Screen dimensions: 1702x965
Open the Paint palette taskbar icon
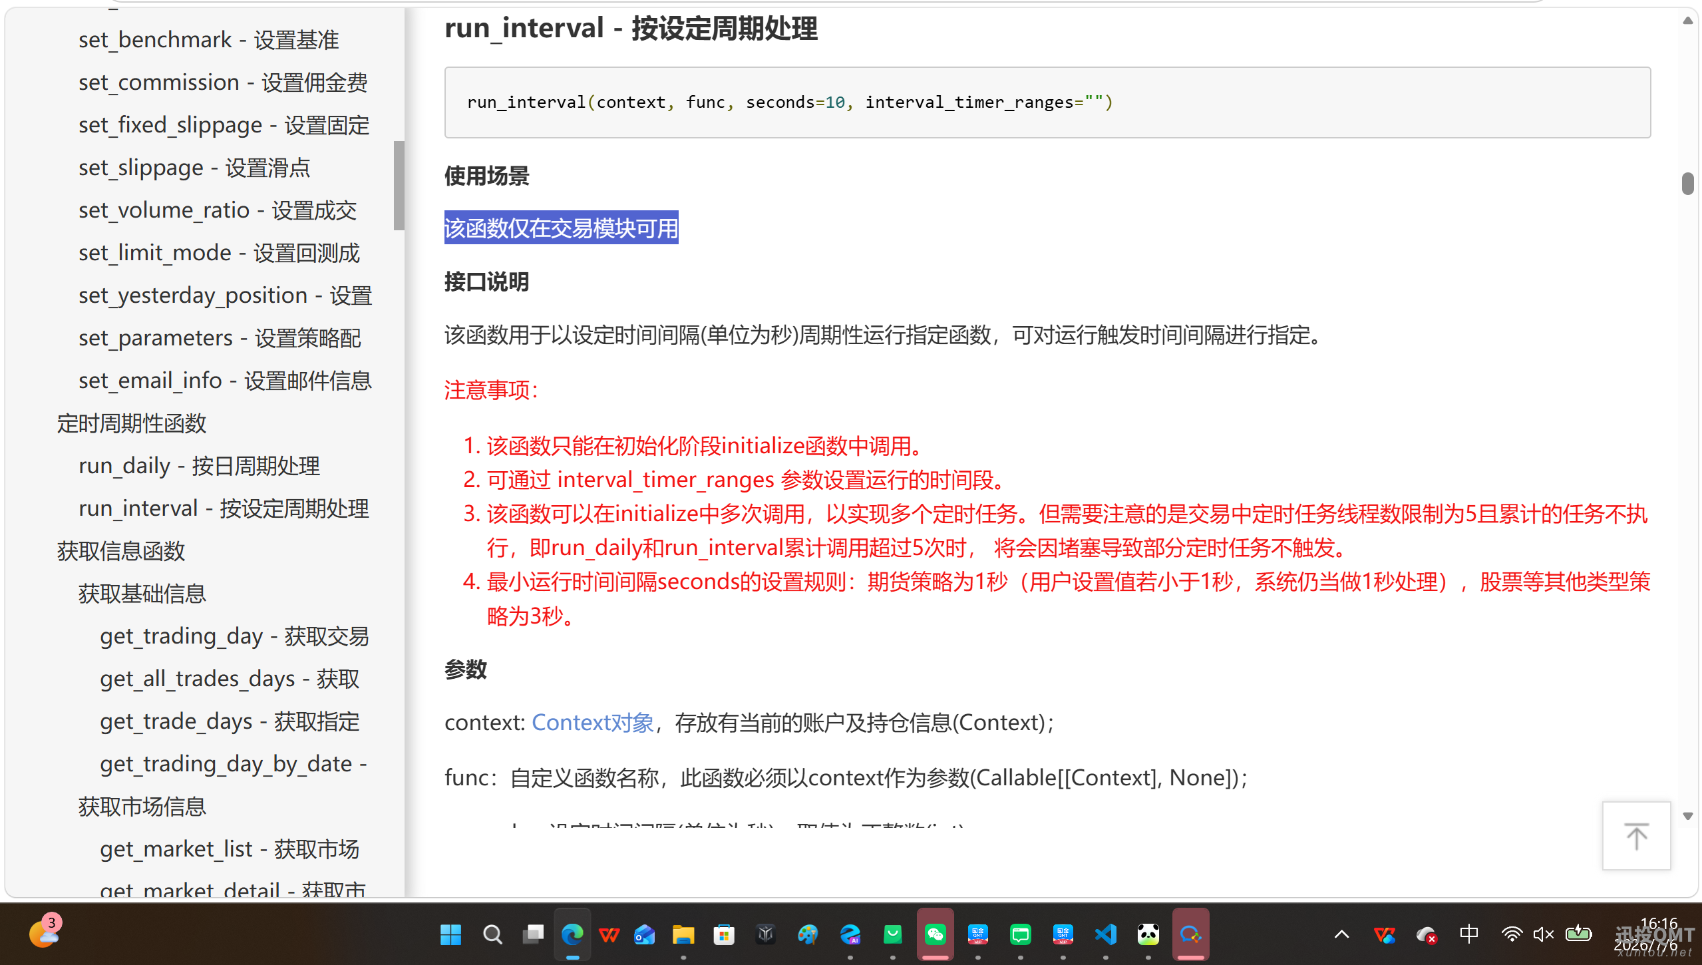(x=808, y=934)
